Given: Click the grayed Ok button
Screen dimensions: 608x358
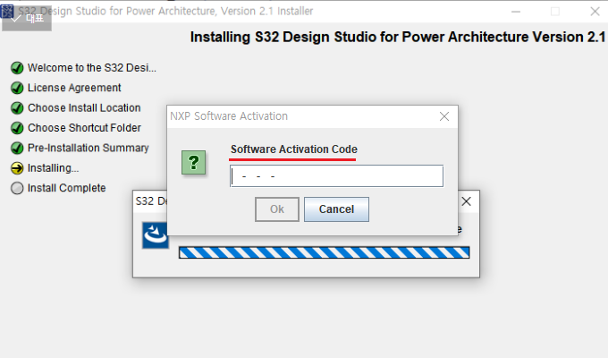Looking at the screenshot, I should 277,209.
